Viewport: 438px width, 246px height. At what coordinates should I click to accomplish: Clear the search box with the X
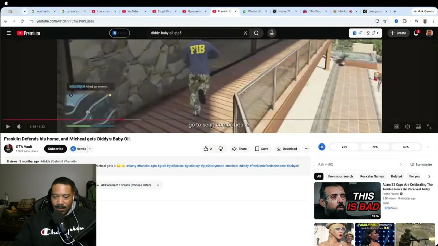pos(245,33)
